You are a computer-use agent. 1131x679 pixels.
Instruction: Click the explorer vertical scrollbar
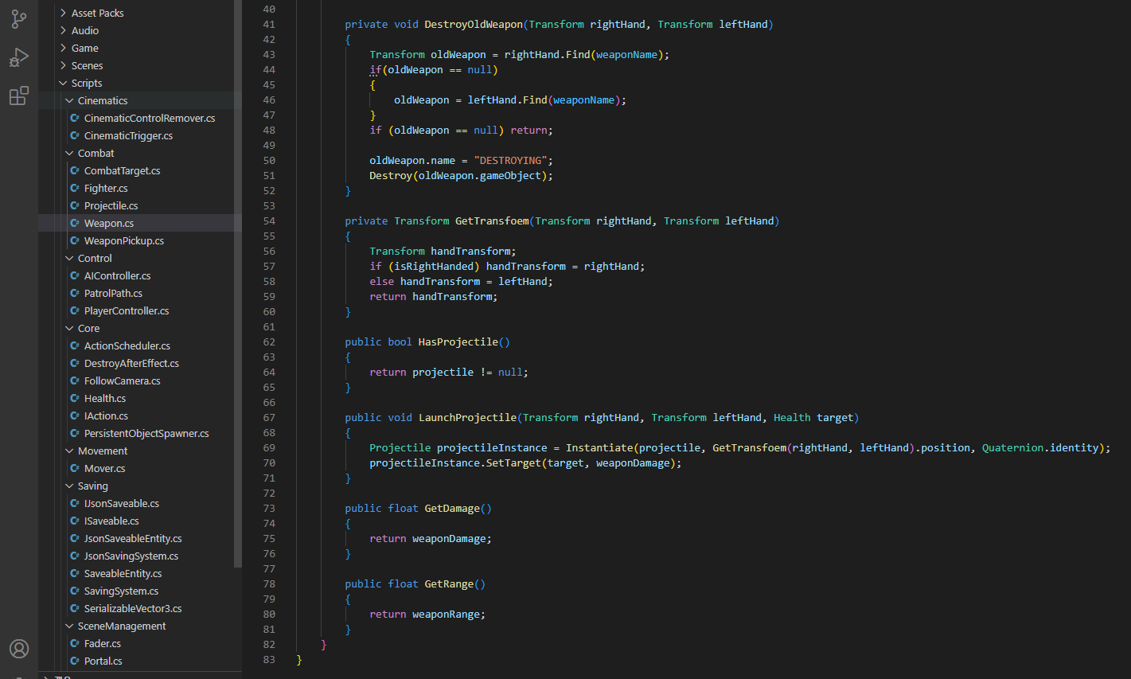point(238,283)
